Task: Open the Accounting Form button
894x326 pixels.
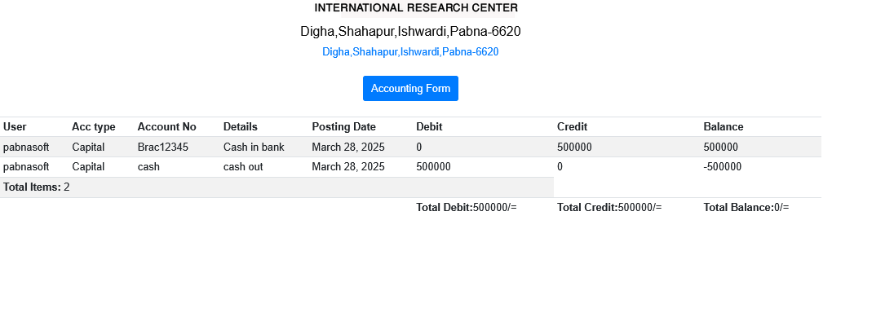Action: (410, 88)
